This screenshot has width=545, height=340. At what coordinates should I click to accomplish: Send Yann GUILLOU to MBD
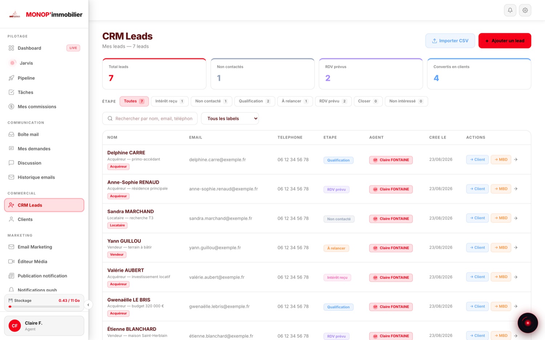point(501,247)
